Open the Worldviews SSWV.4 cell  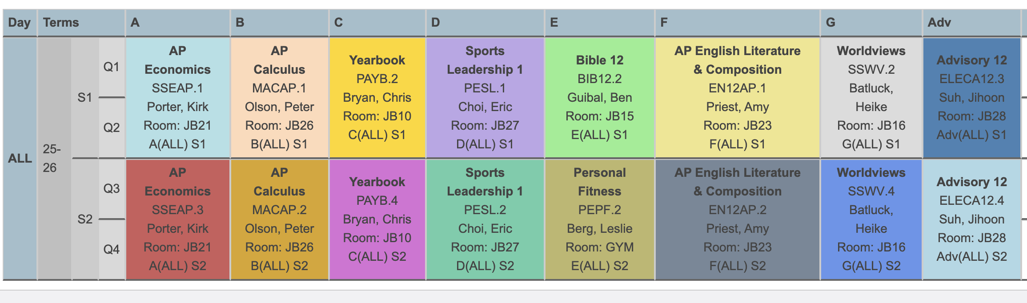point(871,219)
